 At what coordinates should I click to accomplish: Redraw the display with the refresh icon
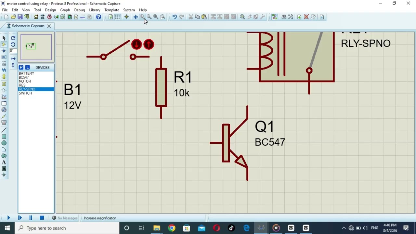click(110, 17)
